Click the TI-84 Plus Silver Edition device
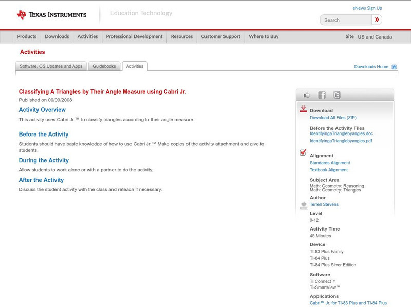 (x=333, y=265)
